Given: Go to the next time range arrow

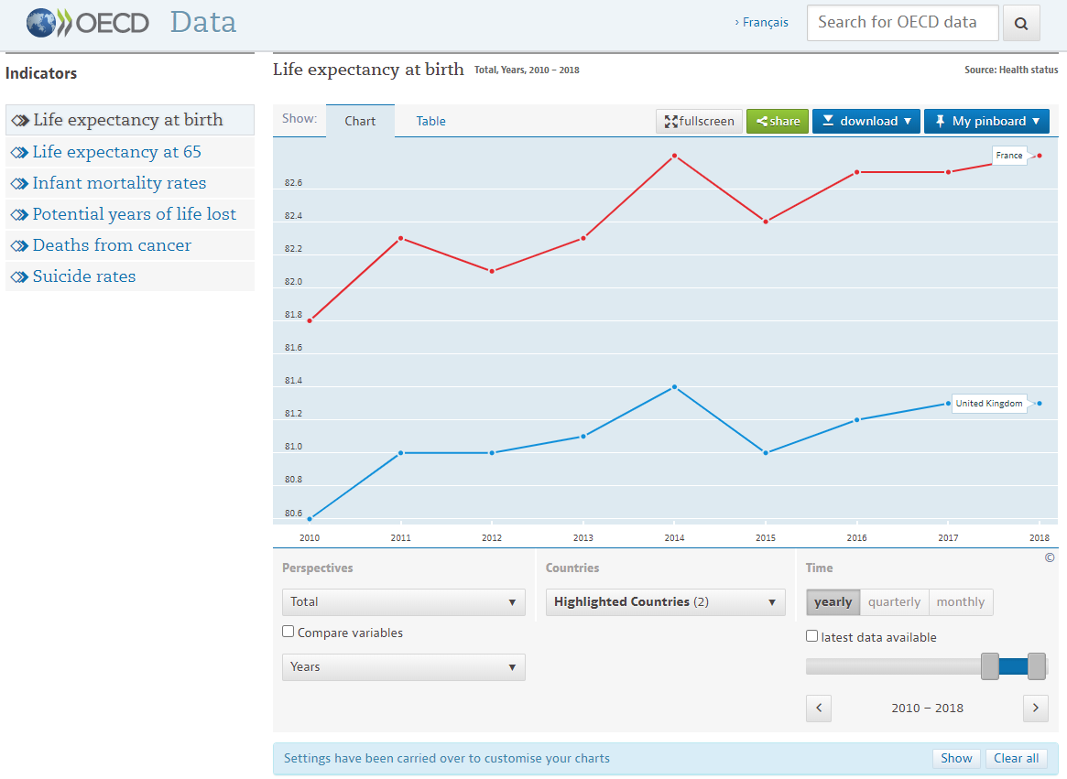Looking at the screenshot, I should [x=1035, y=709].
